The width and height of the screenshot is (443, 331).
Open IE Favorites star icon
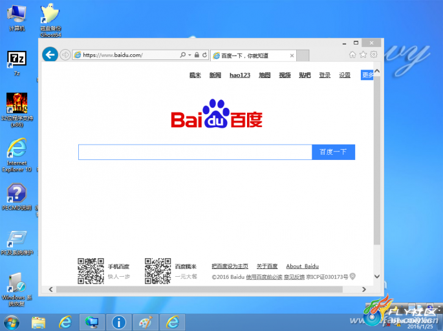(x=363, y=54)
